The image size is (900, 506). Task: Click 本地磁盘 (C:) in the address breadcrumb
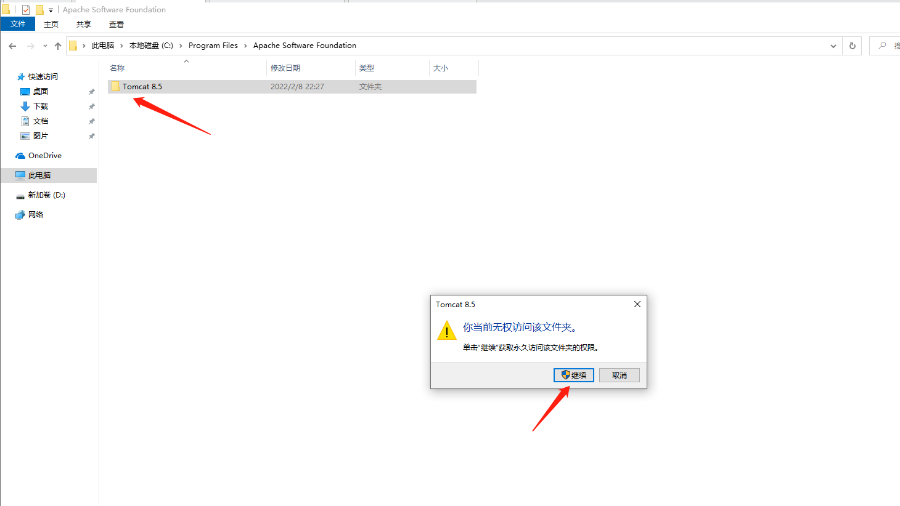[x=151, y=46]
